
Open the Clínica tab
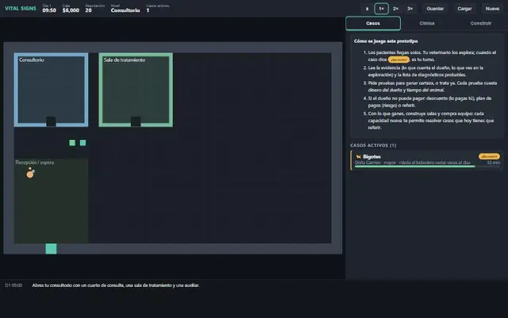pyautogui.click(x=427, y=23)
